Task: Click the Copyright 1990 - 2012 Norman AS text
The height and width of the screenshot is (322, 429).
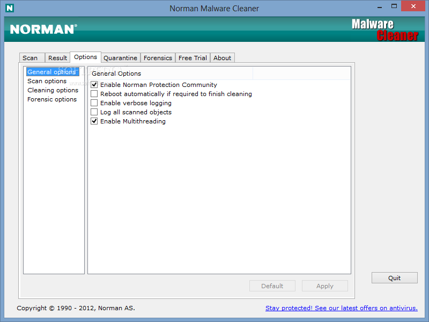Action: pos(76,308)
